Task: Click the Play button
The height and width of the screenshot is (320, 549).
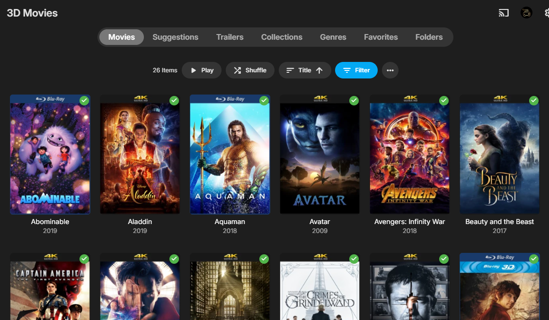Action: click(201, 70)
